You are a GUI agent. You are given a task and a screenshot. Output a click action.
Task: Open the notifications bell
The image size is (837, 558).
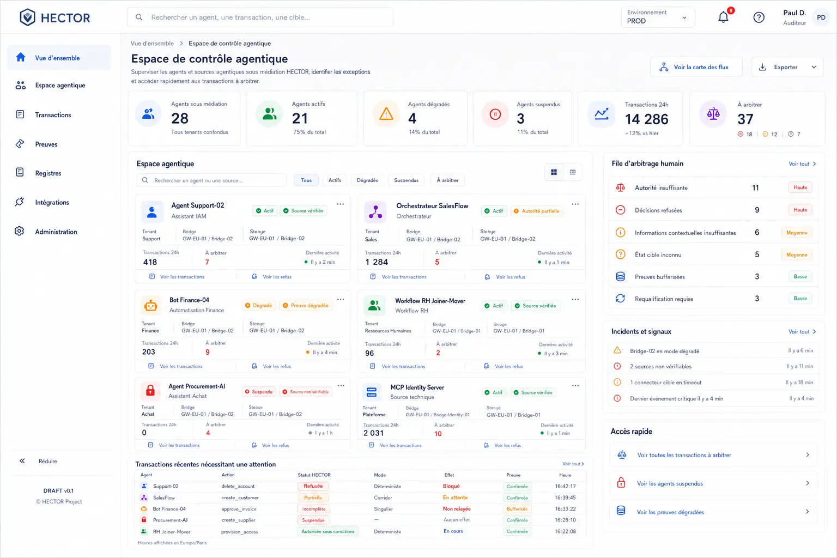723,17
